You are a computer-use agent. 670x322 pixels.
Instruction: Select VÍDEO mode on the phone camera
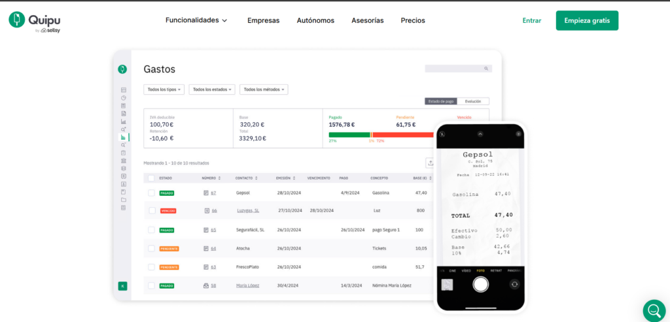[466, 271]
